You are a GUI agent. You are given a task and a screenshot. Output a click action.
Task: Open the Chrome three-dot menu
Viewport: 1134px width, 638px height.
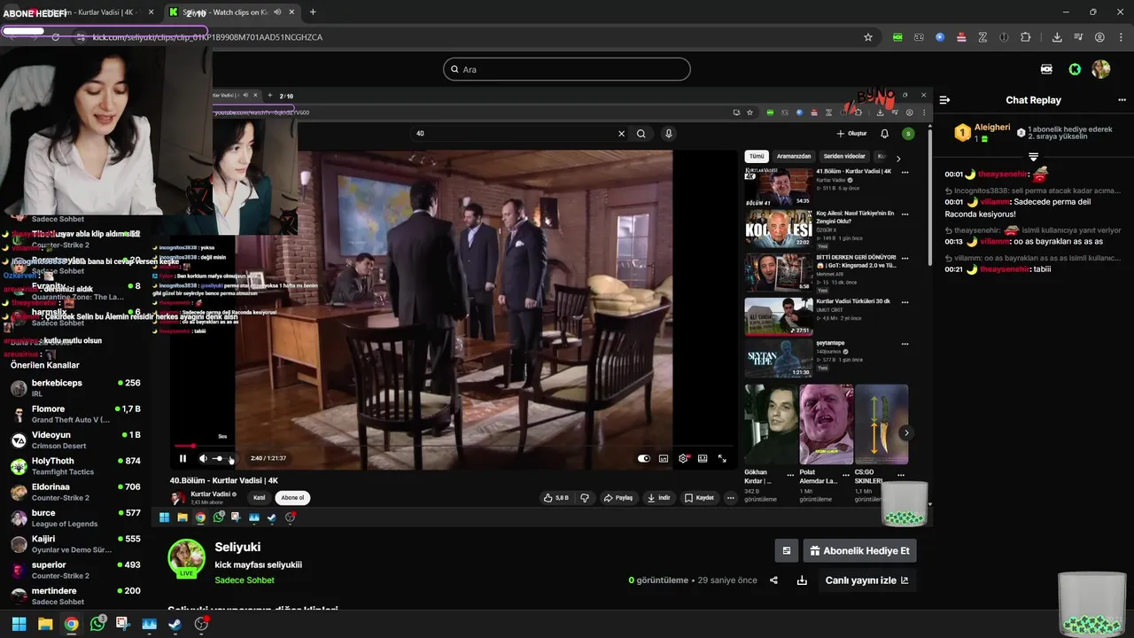1121,37
